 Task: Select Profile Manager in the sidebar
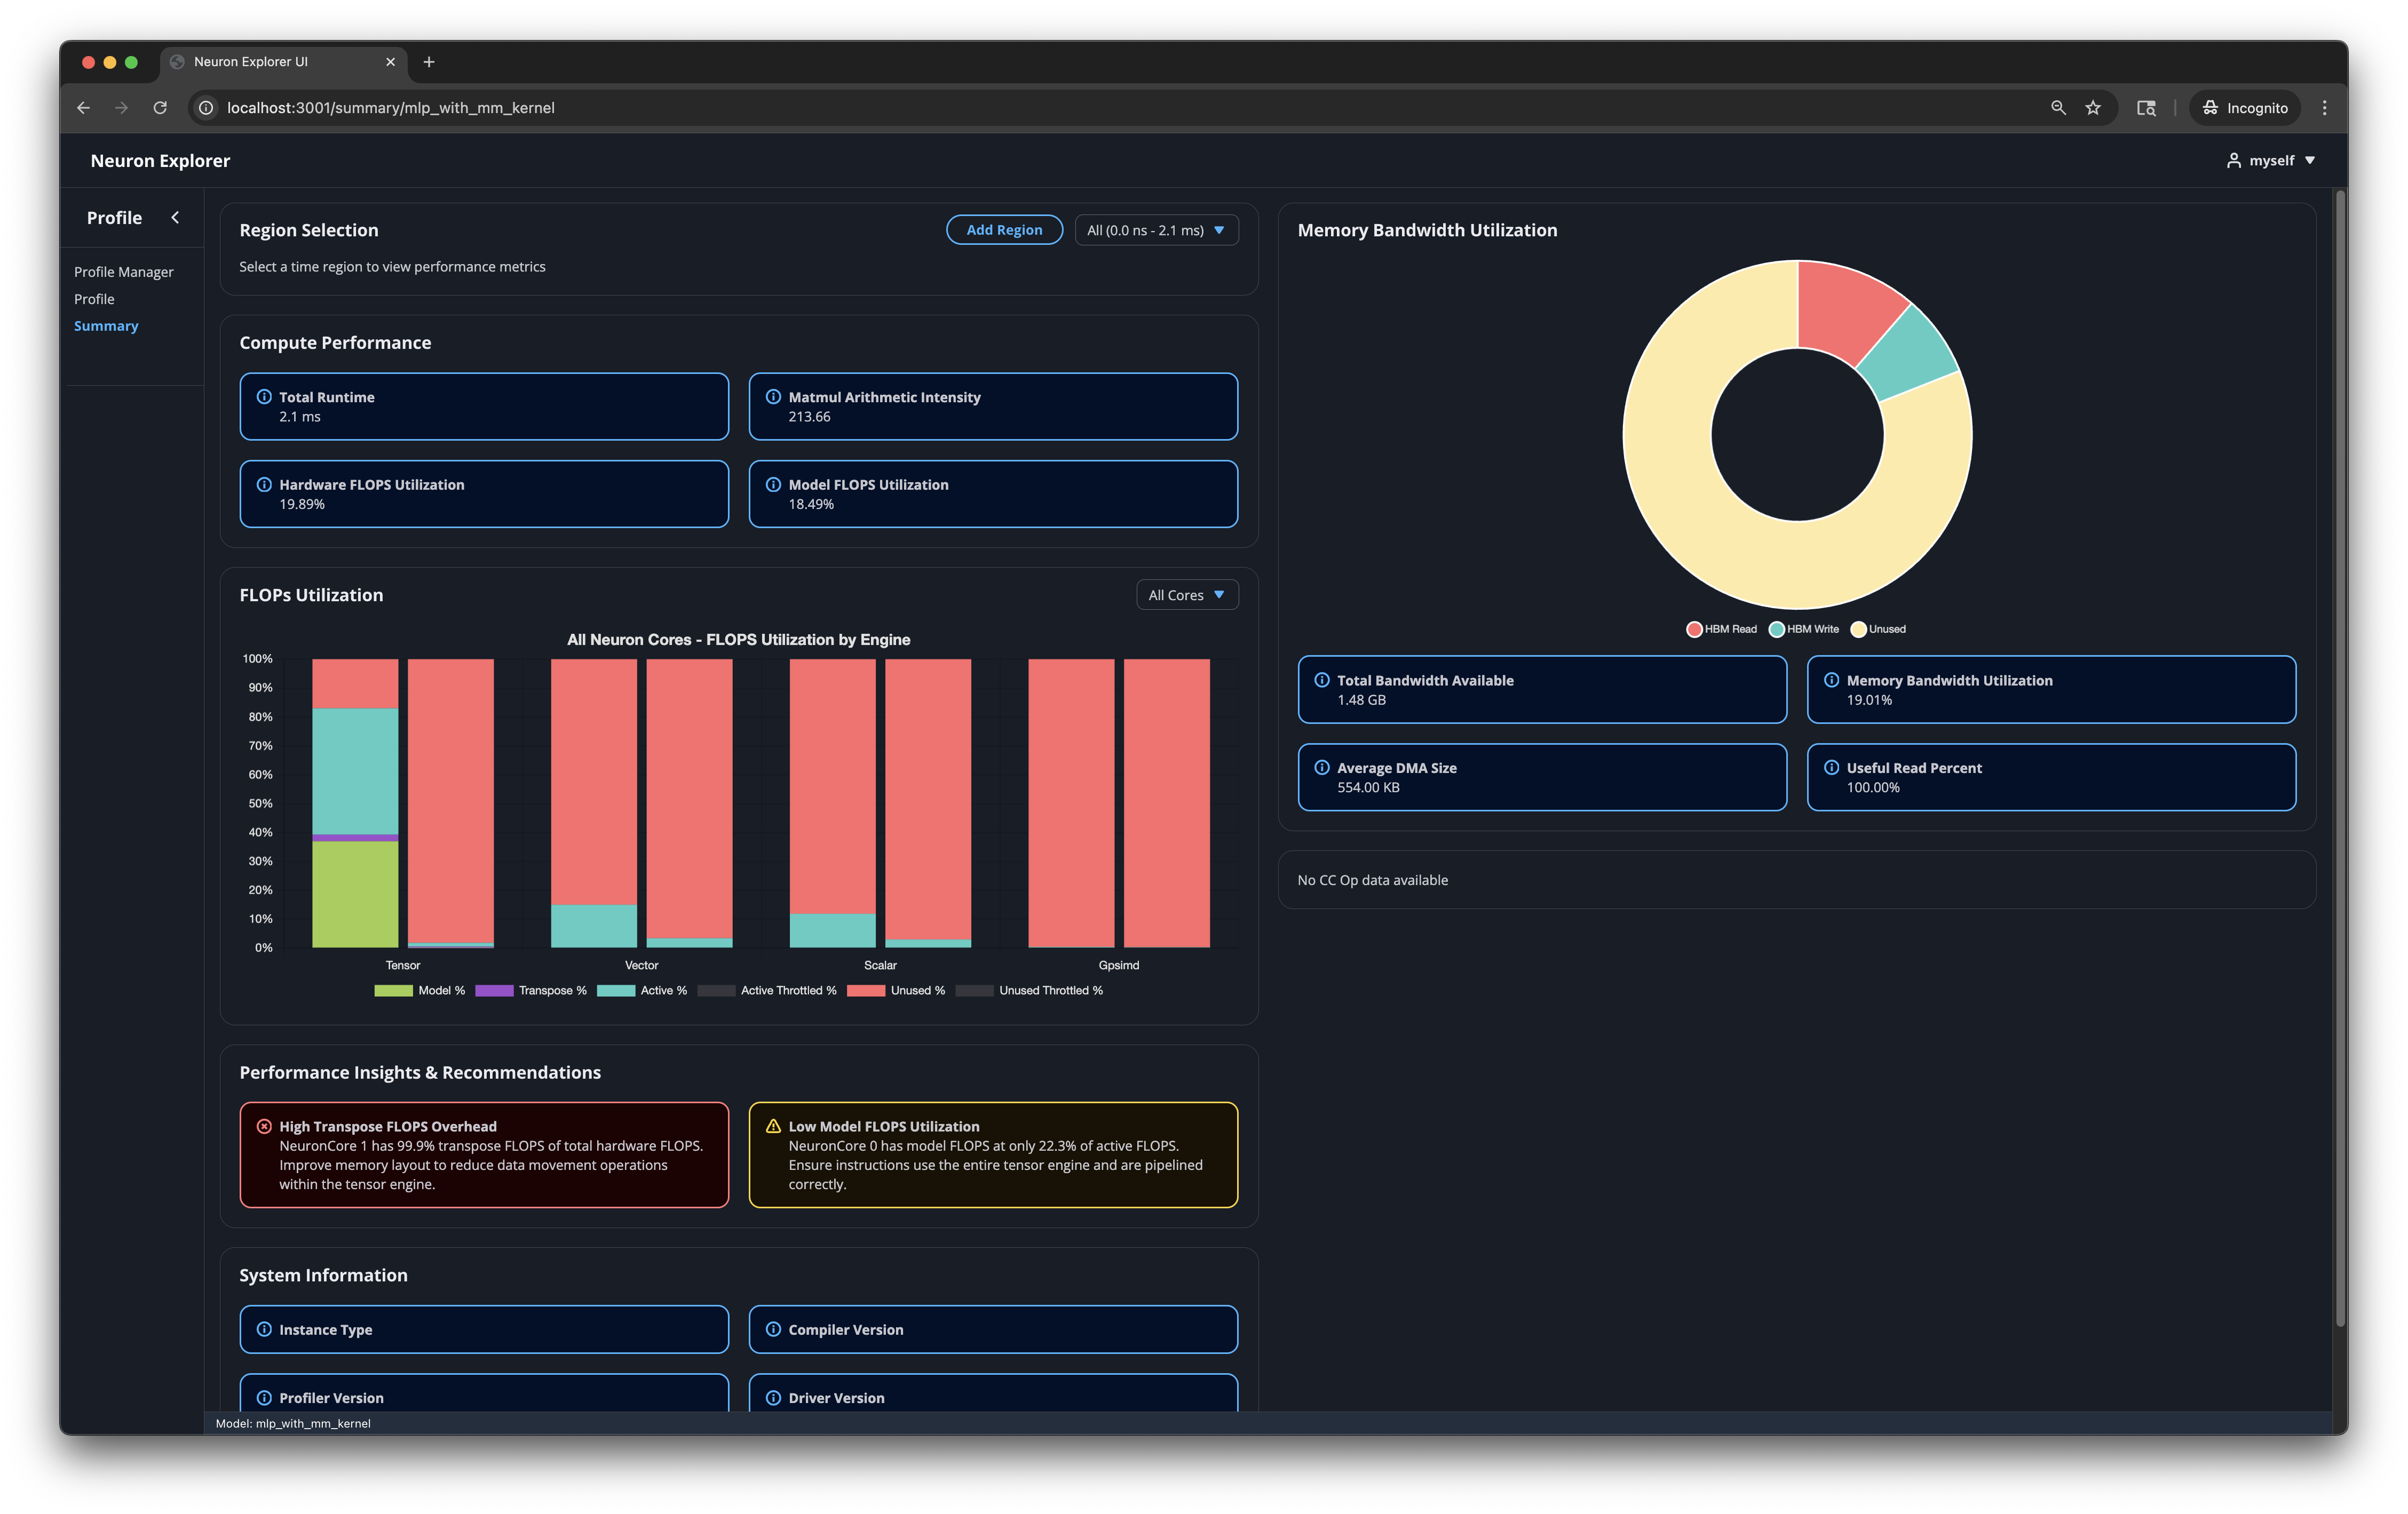tap(123, 271)
